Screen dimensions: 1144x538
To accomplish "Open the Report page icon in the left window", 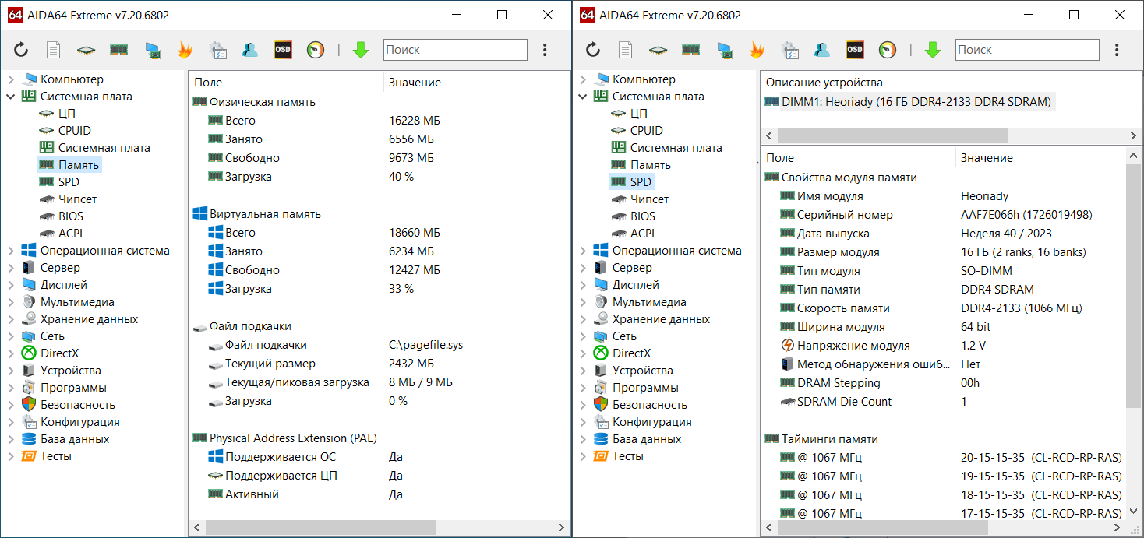I will [53, 50].
